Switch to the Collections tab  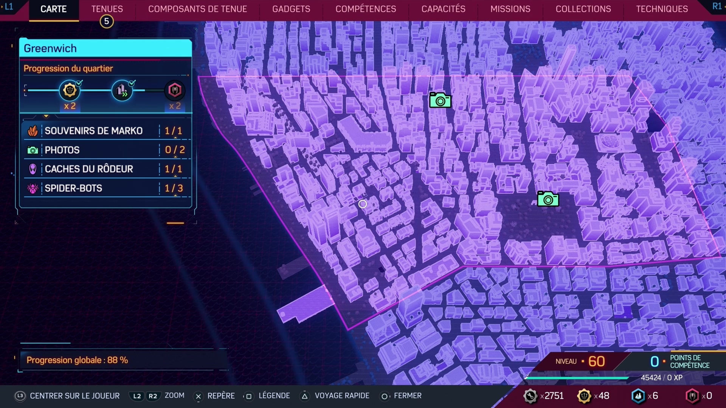coord(583,9)
